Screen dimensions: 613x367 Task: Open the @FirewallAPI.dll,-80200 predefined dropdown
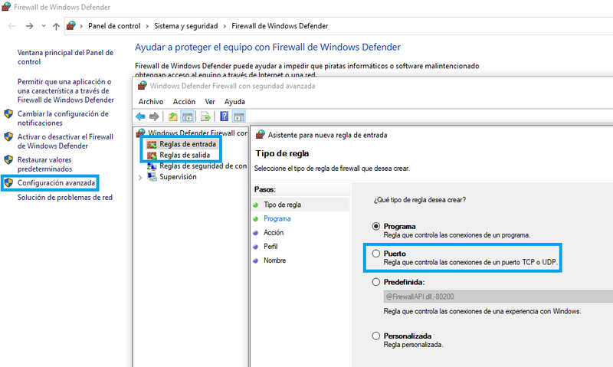pos(498,297)
